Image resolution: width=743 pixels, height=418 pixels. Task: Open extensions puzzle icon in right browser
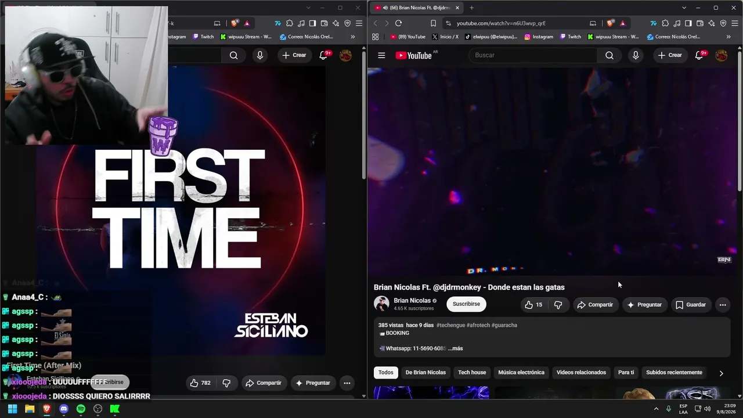[665, 23]
